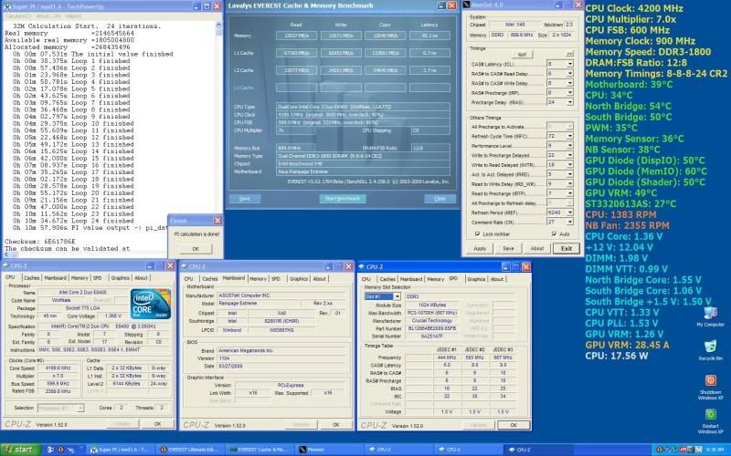Open the Read to Write Delay (tRD_WR) dropdown

(569, 184)
